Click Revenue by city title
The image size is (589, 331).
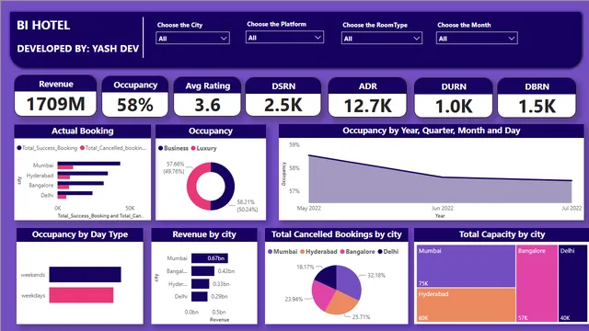coord(204,234)
